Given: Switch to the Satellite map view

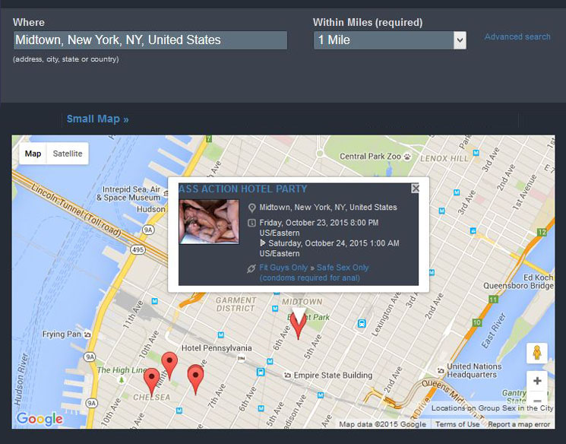Looking at the screenshot, I should [x=68, y=154].
